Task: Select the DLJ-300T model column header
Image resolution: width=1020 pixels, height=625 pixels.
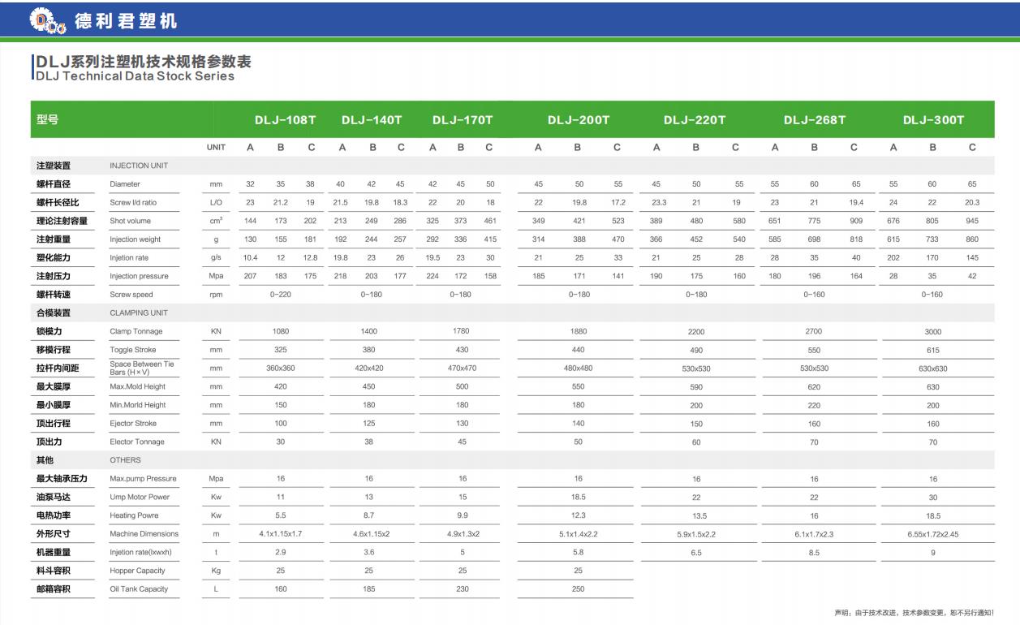Action: (x=934, y=120)
